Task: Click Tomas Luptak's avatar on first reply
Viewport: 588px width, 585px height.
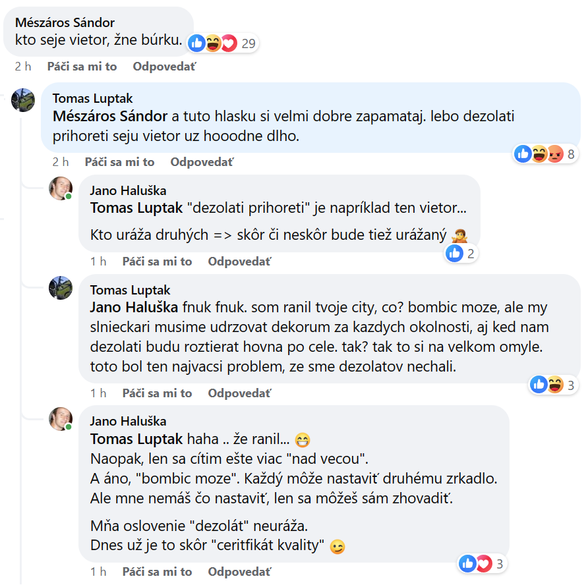Action: click(23, 100)
